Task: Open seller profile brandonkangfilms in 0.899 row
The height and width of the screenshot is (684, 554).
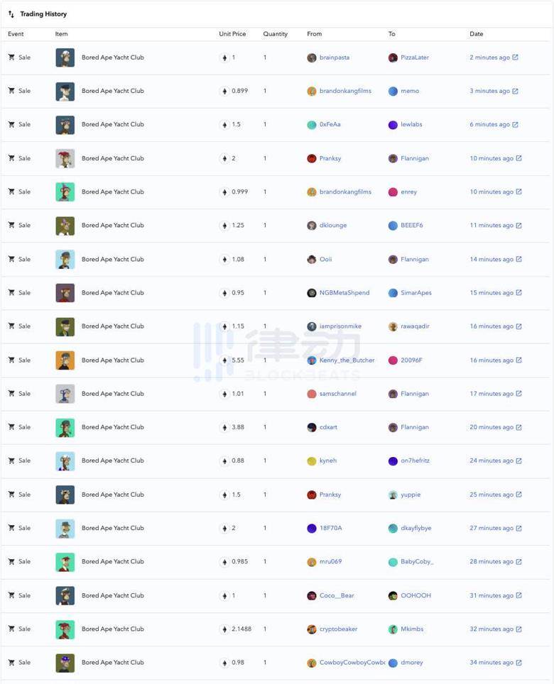Action: [345, 91]
